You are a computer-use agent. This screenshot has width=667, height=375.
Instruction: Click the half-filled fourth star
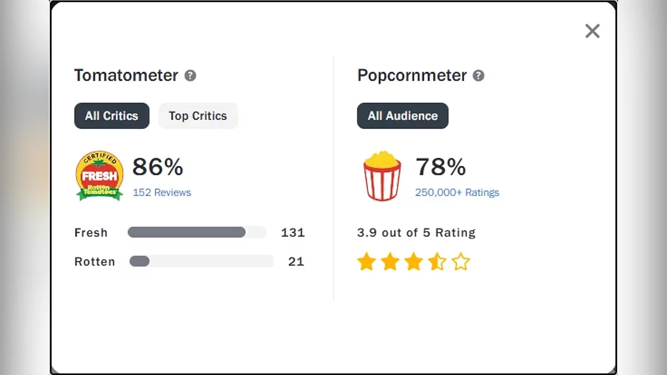coord(437,261)
